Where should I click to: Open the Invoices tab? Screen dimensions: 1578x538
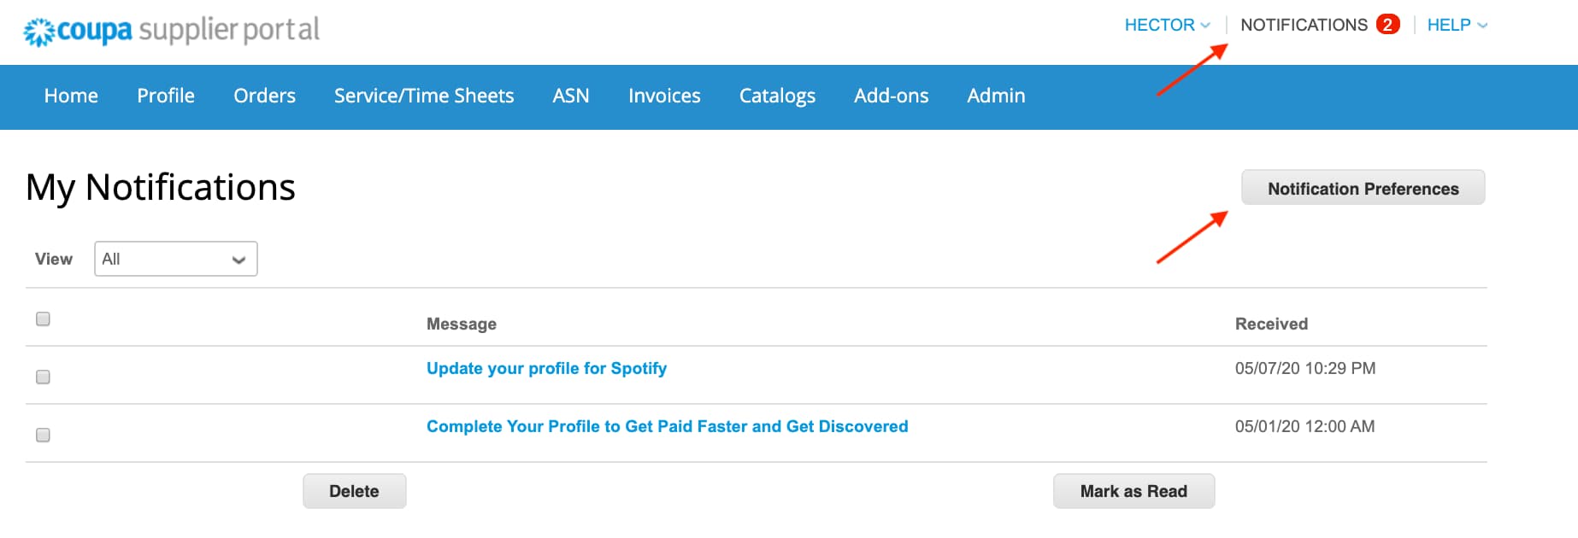pos(664,96)
